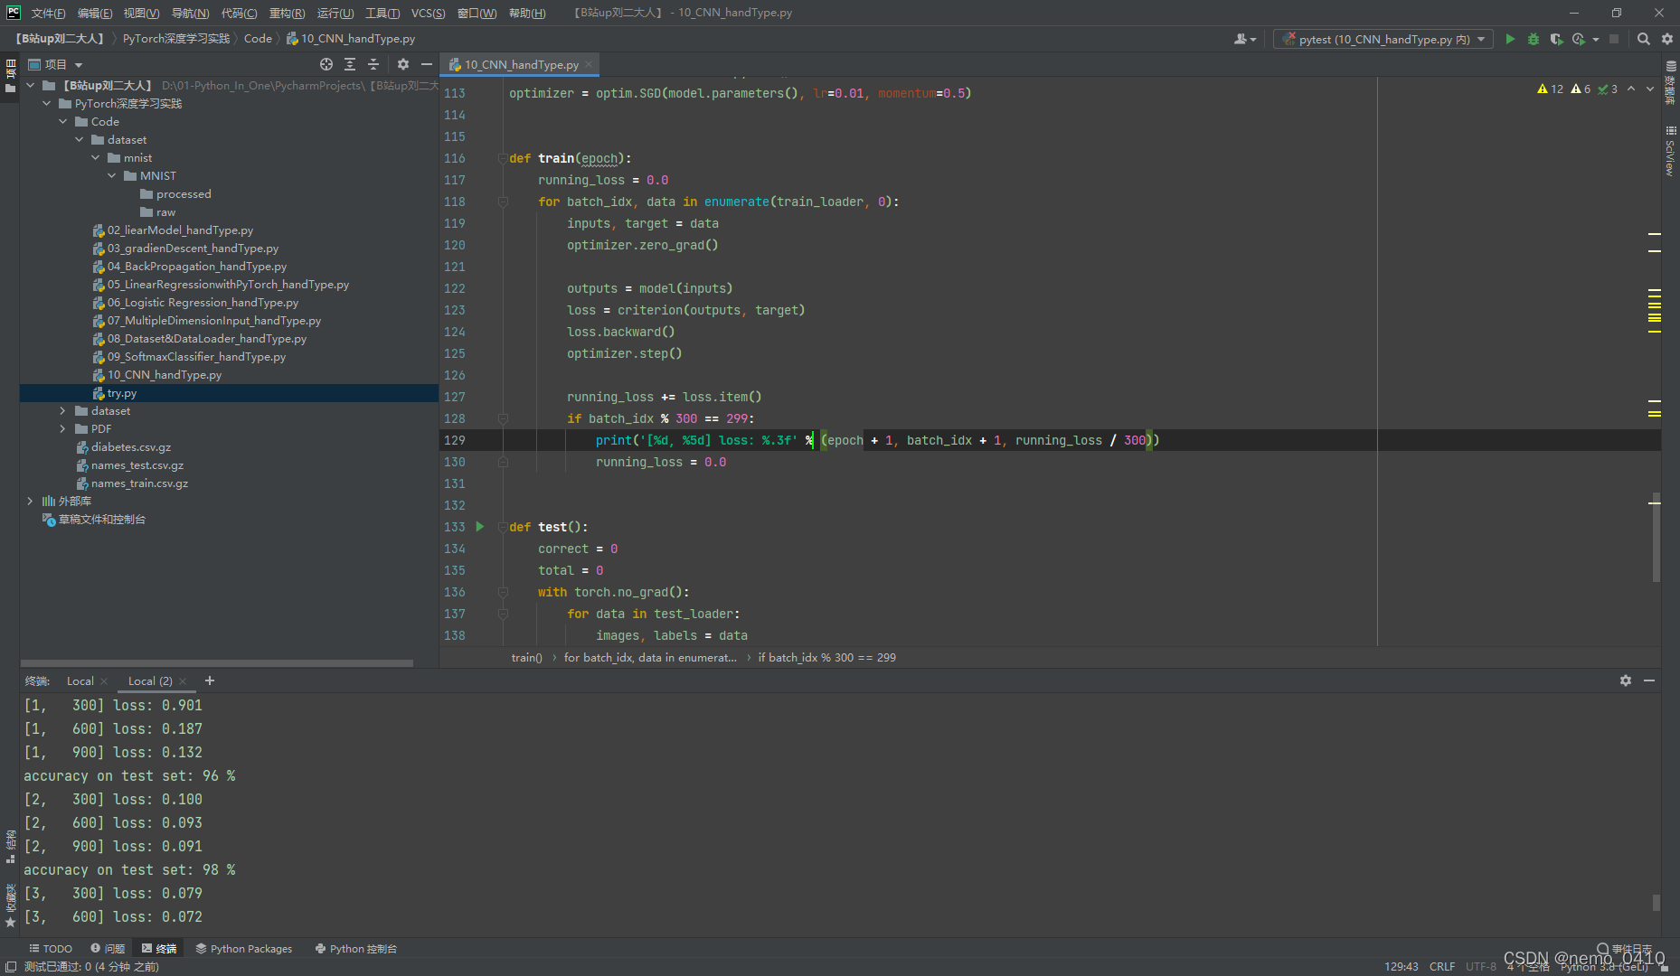Click the Project panel horizontal scrollbar
Image resolution: width=1680 pixels, height=976 pixels.
pyautogui.click(x=217, y=662)
